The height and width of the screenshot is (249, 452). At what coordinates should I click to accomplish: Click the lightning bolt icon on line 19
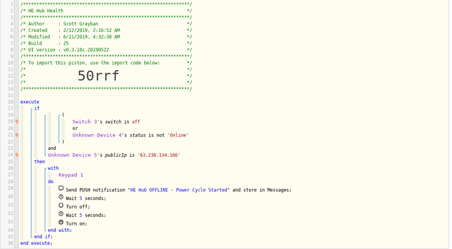coord(17,122)
